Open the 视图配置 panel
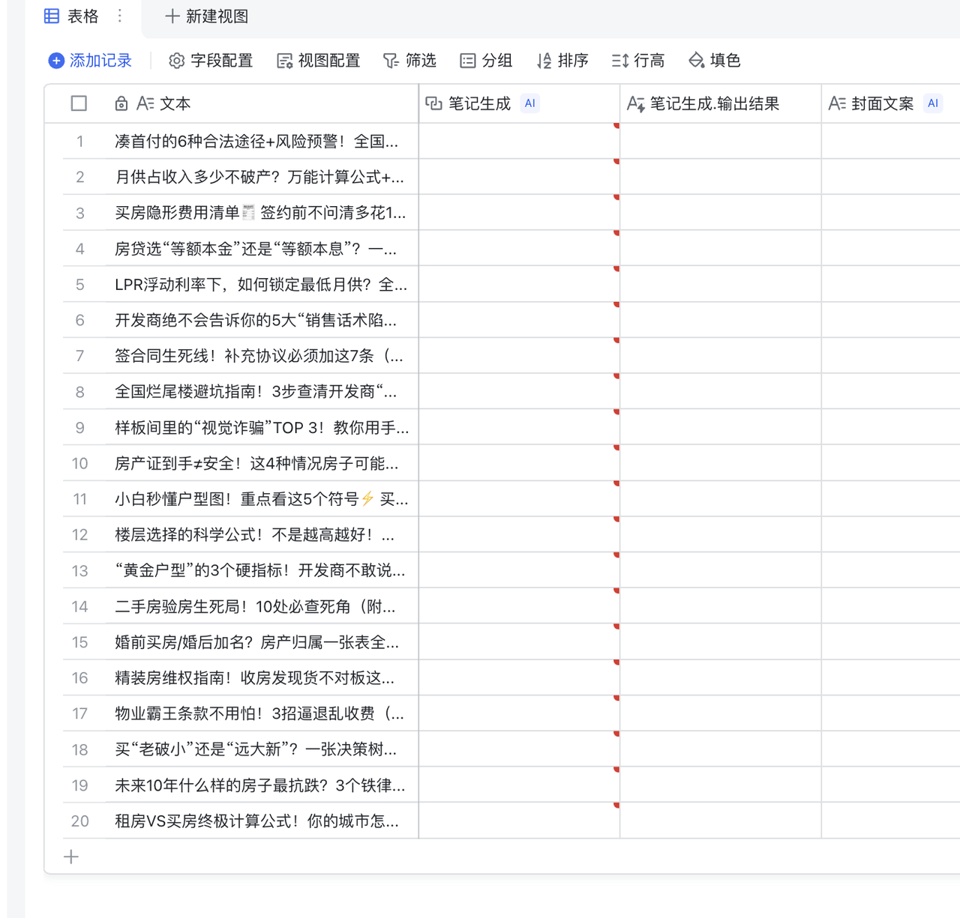The width and height of the screenshot is (960, 918). pyautogui.click(x=318, y=61)
